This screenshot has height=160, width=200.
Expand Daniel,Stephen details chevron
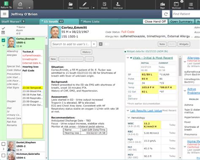coord(3,149)
